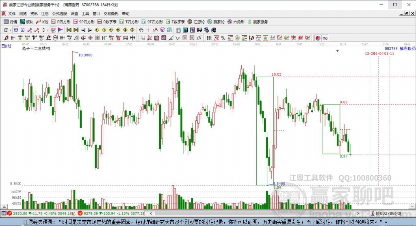Select the hand pan tool
Screen dimensions: 416x226
[x=141, y=30]
